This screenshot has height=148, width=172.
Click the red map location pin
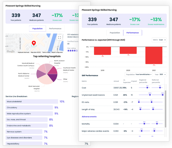point(34,43)
